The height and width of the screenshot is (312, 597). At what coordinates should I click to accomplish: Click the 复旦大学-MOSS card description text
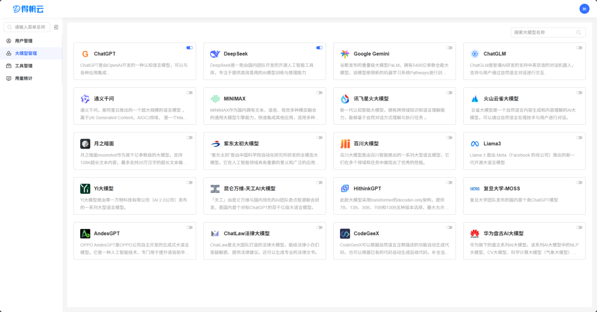[x=514, y=200]
